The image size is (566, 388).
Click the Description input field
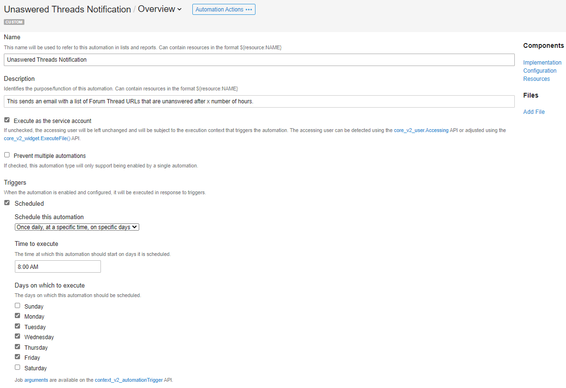[259, 101]
